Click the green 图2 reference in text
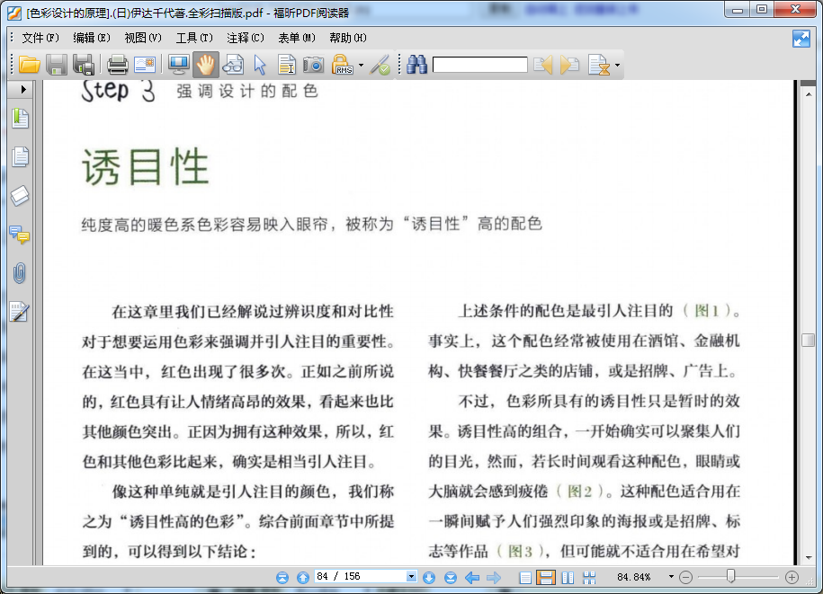 580,492
